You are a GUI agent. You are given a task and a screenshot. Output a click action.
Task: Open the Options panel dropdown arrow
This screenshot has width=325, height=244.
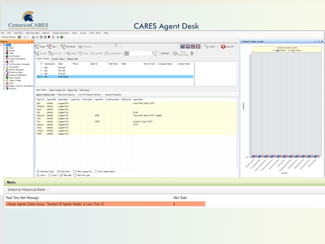click(x=29, y=42)
